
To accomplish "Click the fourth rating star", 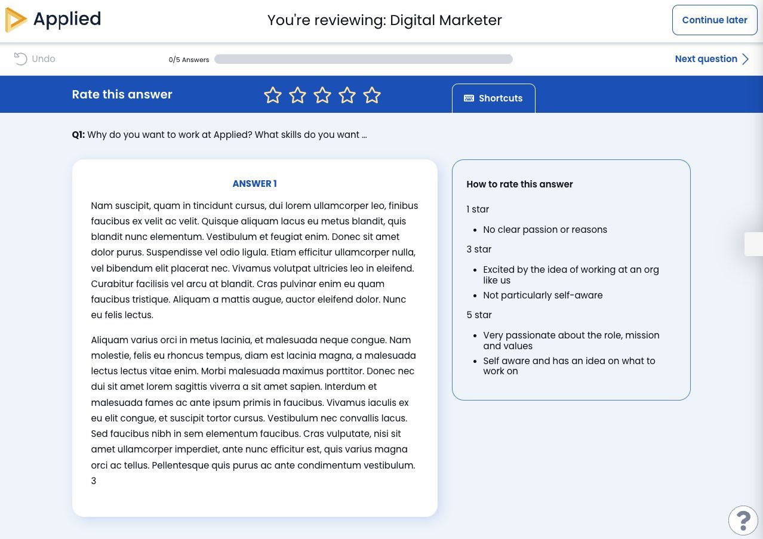I will 347,95.
